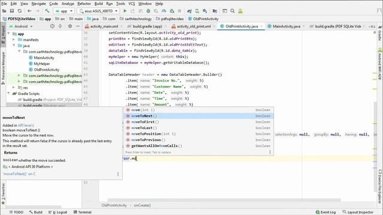
Task: Select moveToPrevious() completion suggestion
Action: point(199,140)
